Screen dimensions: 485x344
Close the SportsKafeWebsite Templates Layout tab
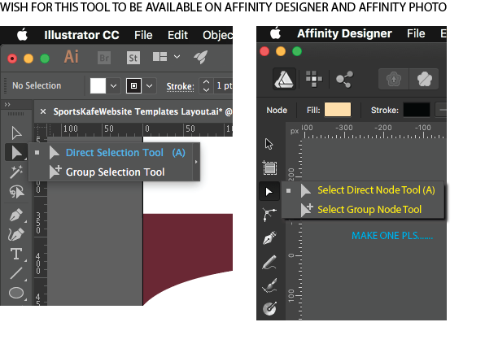43,111
